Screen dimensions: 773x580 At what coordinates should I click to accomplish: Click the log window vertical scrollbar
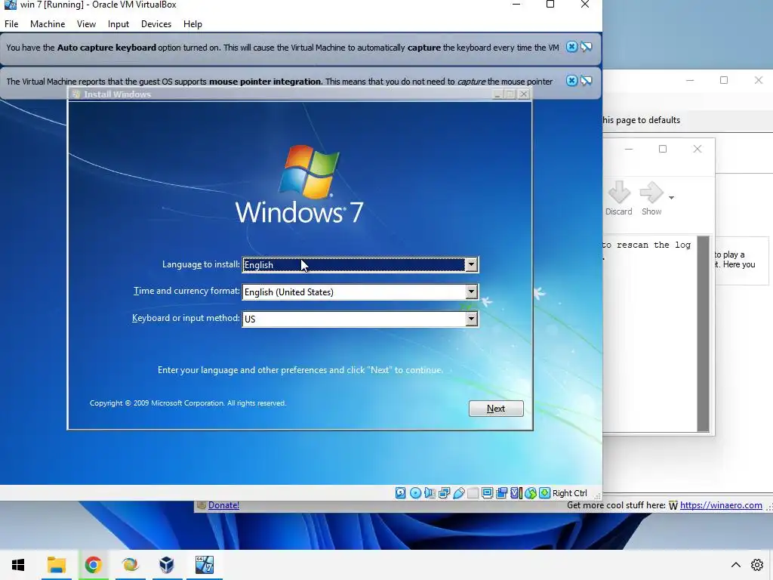(x=704, y=334)
